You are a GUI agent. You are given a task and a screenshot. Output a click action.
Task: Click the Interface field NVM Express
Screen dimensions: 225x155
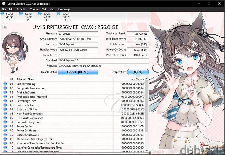pos(78,44)
